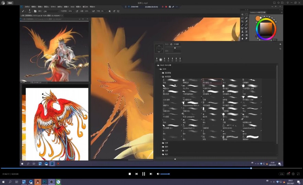Select the Magic Wand tool
Screen dimensions: 303x185
246,18
